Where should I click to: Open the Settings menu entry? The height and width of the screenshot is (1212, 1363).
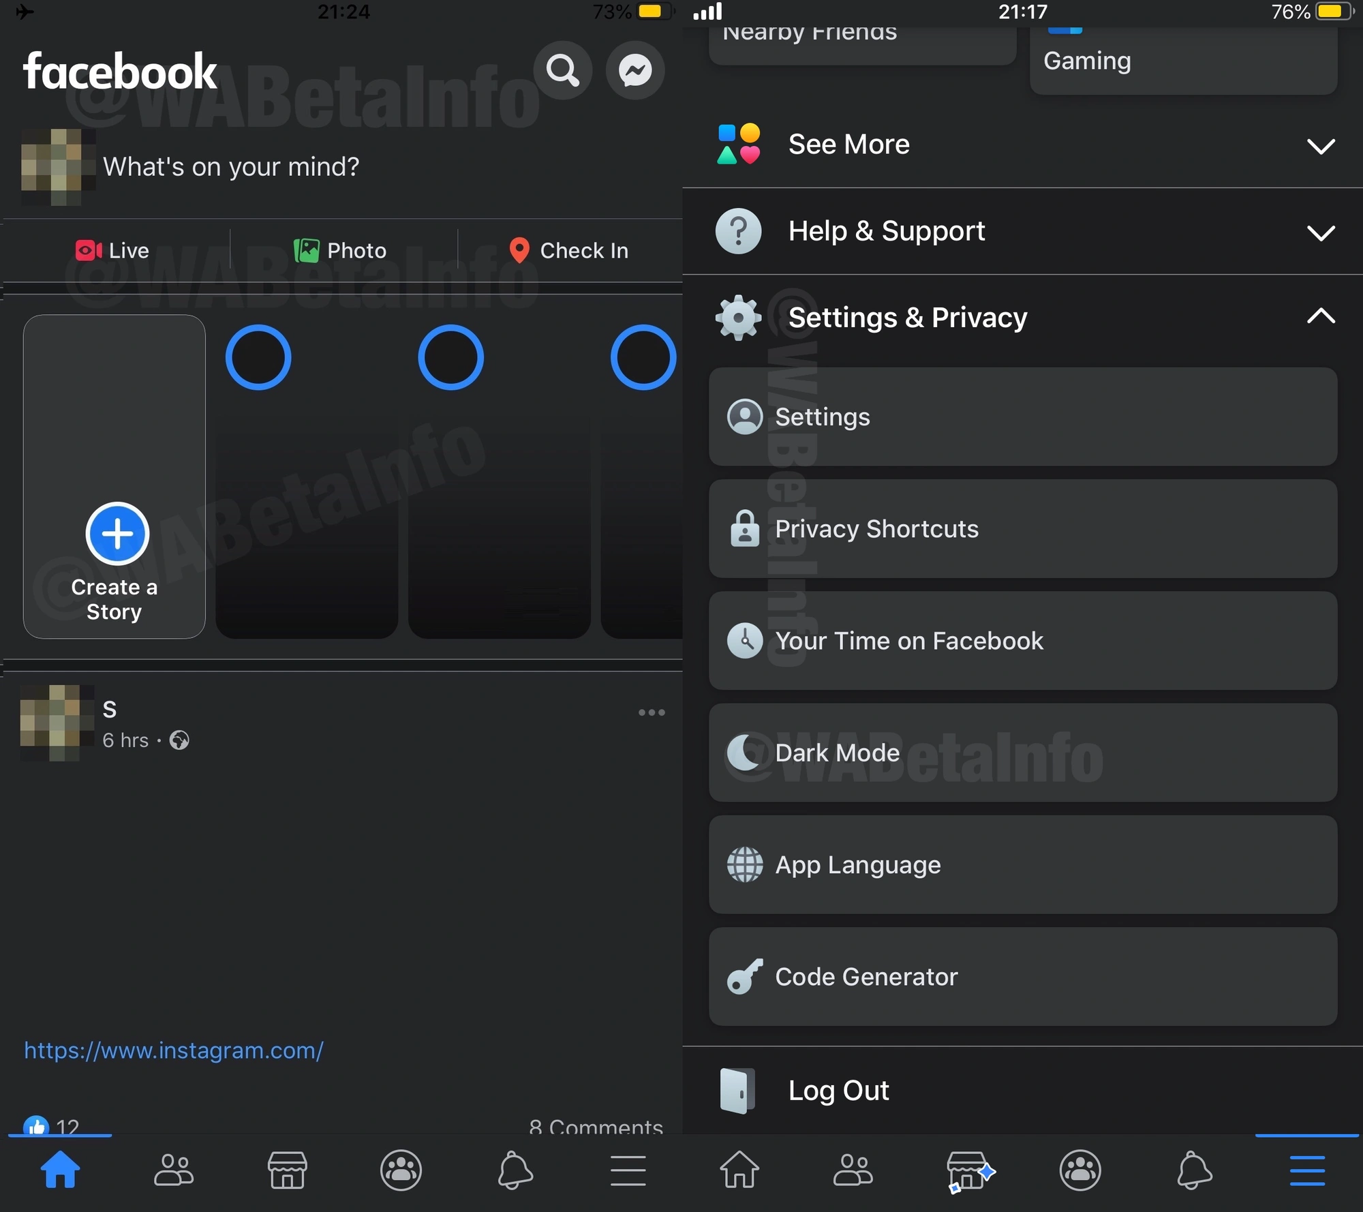[1023, 416]
